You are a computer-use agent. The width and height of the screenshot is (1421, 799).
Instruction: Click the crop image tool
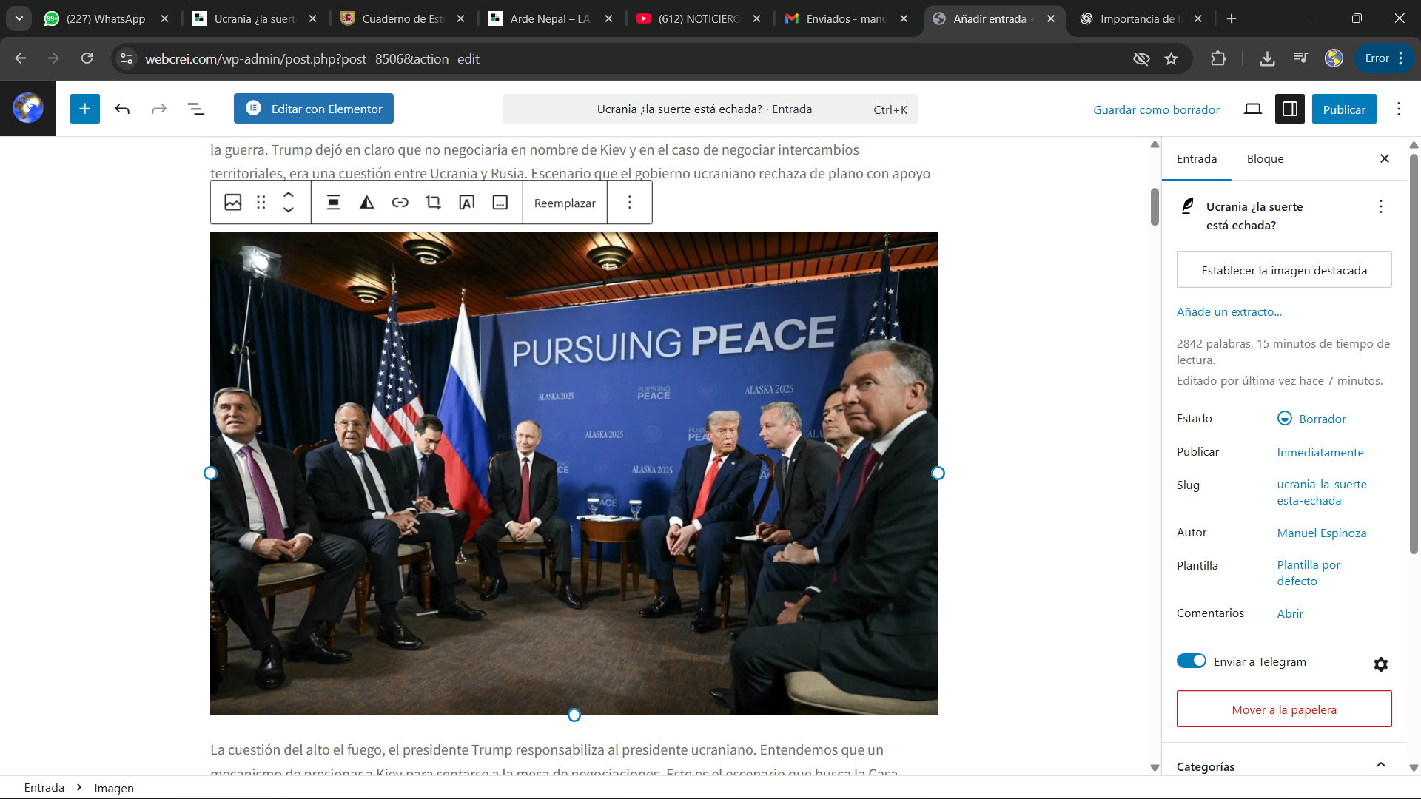click(434, 203)
